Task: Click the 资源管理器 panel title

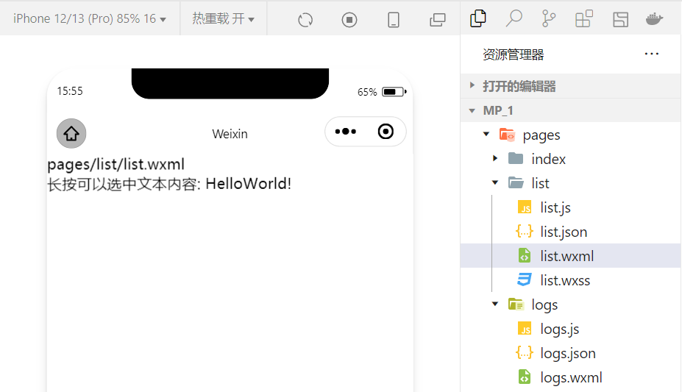Action: pos(514,54)
